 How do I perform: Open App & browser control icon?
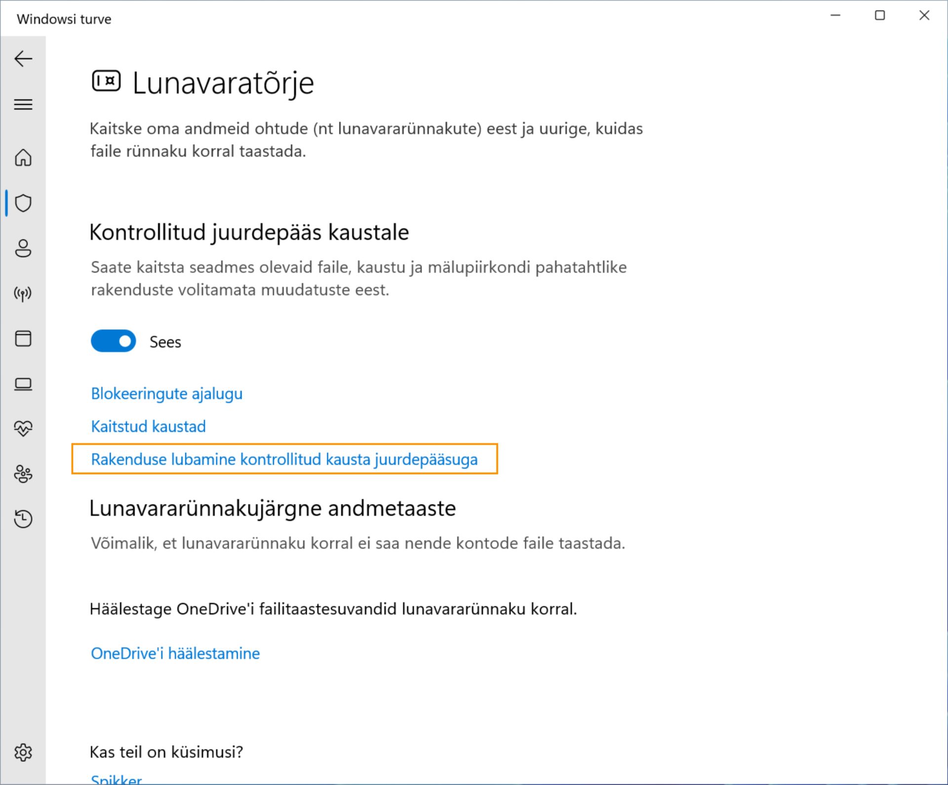click(23, 339)
